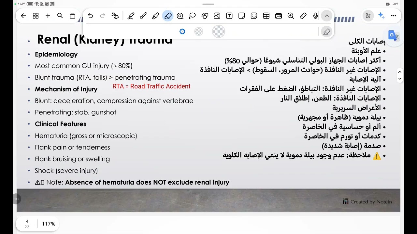The width and height of the screenshot is (417, 234).
Task: Open the three-dot more menu
Action: [x=394, y=16]
